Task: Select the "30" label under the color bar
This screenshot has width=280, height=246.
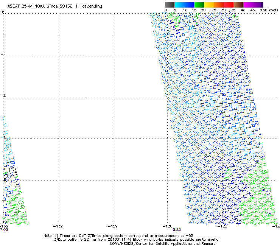Action: click(x=223, y=10)
